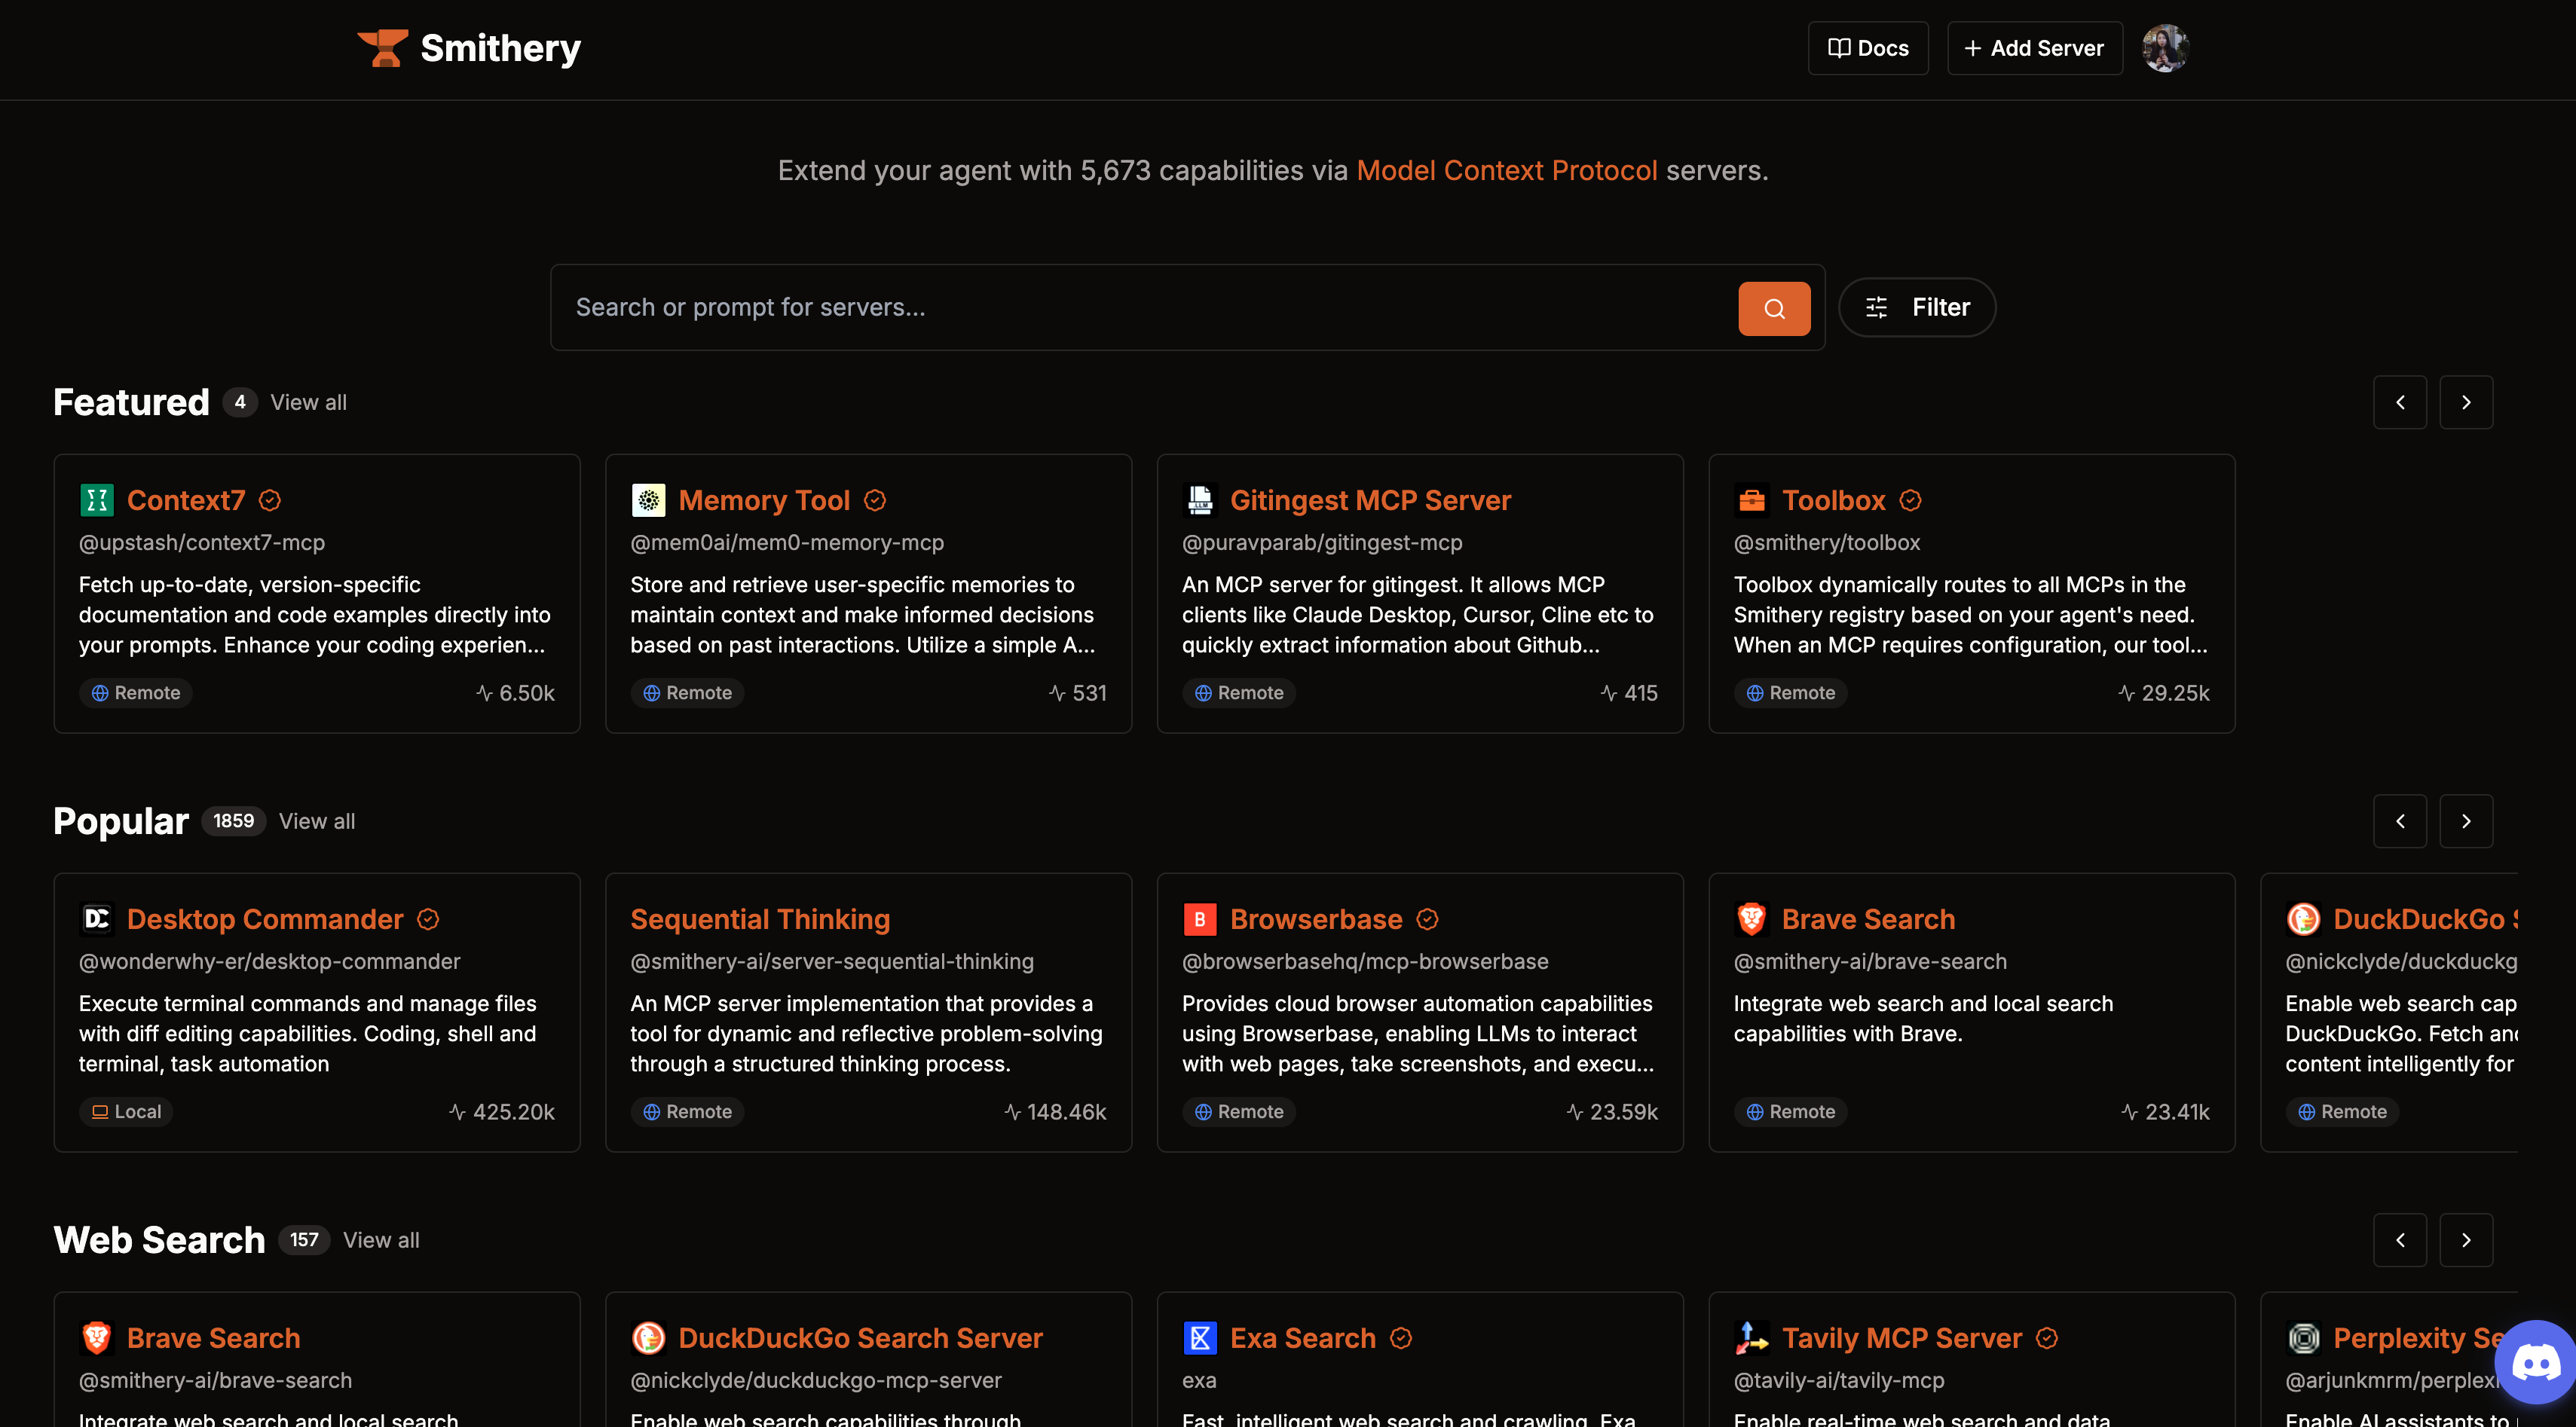This screenshot has height=1427, width=2576.
Task: Click Desktop Commander usage count 425.20k
Action: click(x=502, y=1112)
